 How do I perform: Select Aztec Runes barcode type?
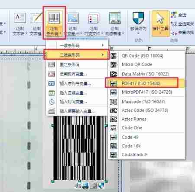coord(147,119)
